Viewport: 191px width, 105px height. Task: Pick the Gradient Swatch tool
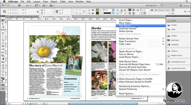[3, 59]
